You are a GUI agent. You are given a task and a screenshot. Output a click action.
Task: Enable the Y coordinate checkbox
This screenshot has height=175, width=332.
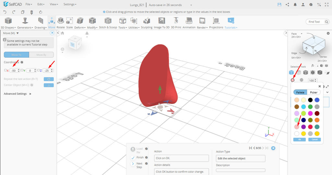[x=22, y=70]
